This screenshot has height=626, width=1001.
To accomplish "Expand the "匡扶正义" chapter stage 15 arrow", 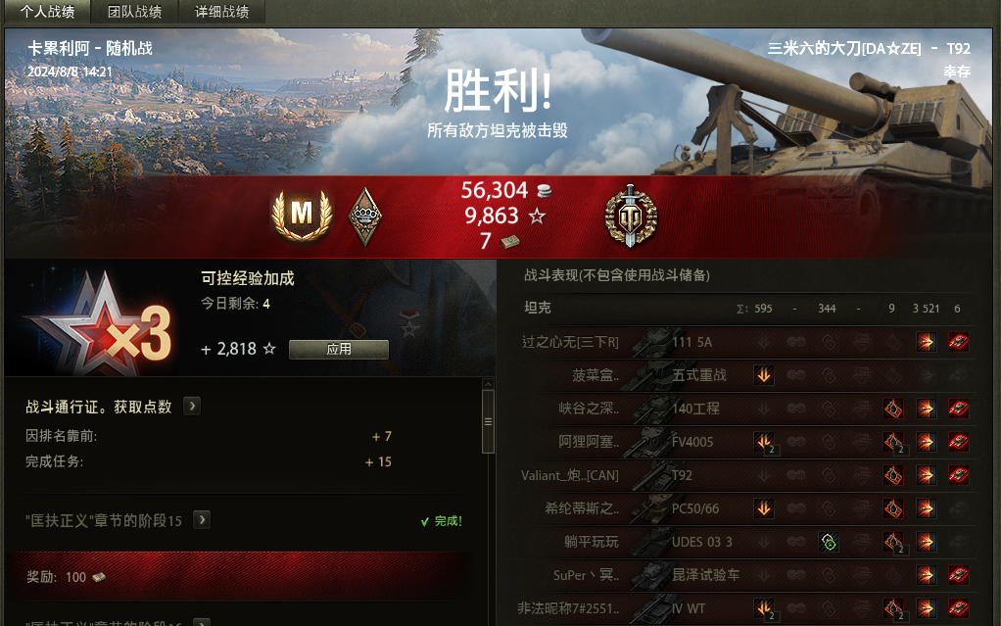I will pos(202,520).
